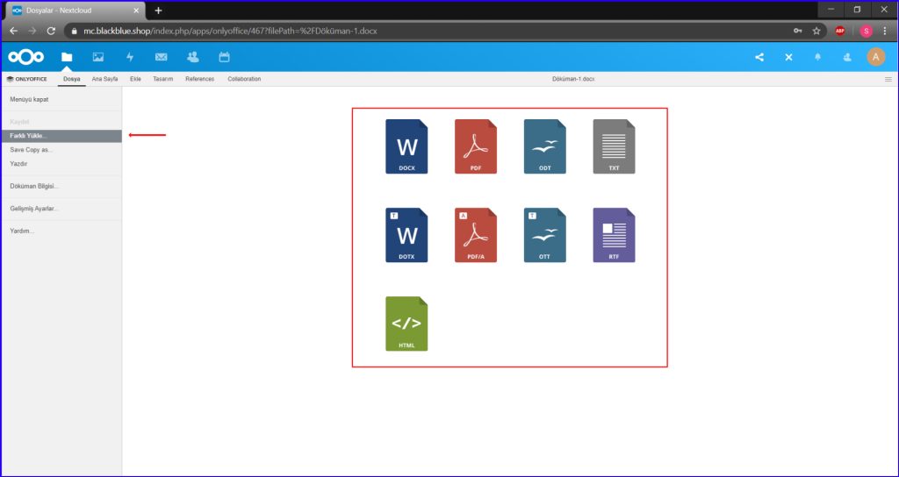Open Nextcloud Calendar icon
Image resolution: width=899 pixels, height=477 pixels.
point(224,57)
